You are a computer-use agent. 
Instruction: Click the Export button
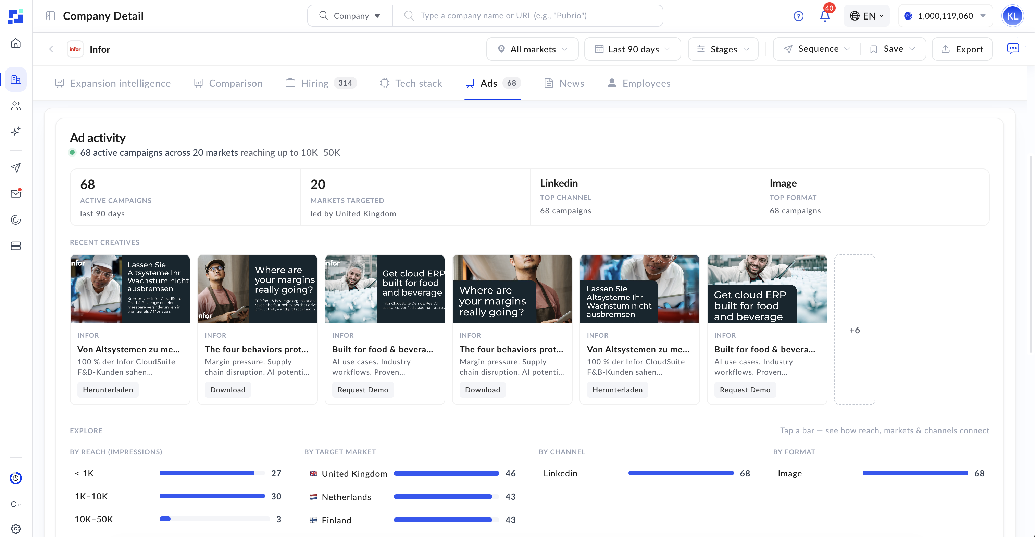[x=962, y=49]
